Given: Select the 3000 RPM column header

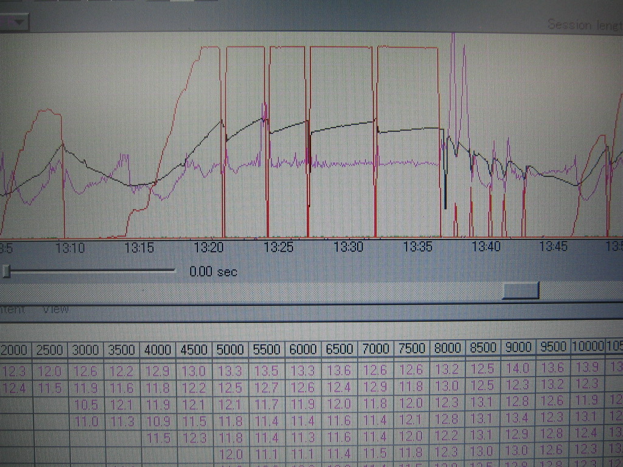Looking at the screenshot, I should [x=85, y=350].
